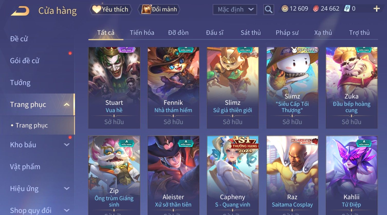The height and width of the screenshot is (215, 387).
Task: Click the heart icon in Yêu thích
Action: point(96,9)
